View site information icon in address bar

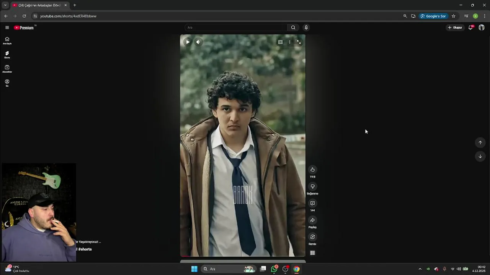tap(35, 16)
